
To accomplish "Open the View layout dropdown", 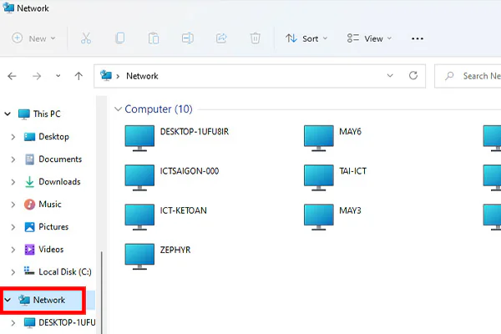I will click(x=369, y=38).
